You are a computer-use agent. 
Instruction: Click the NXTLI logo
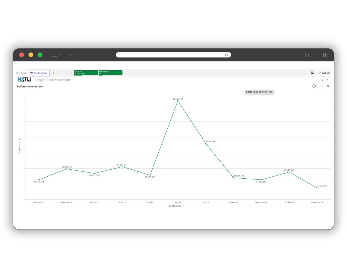[24, 80]
